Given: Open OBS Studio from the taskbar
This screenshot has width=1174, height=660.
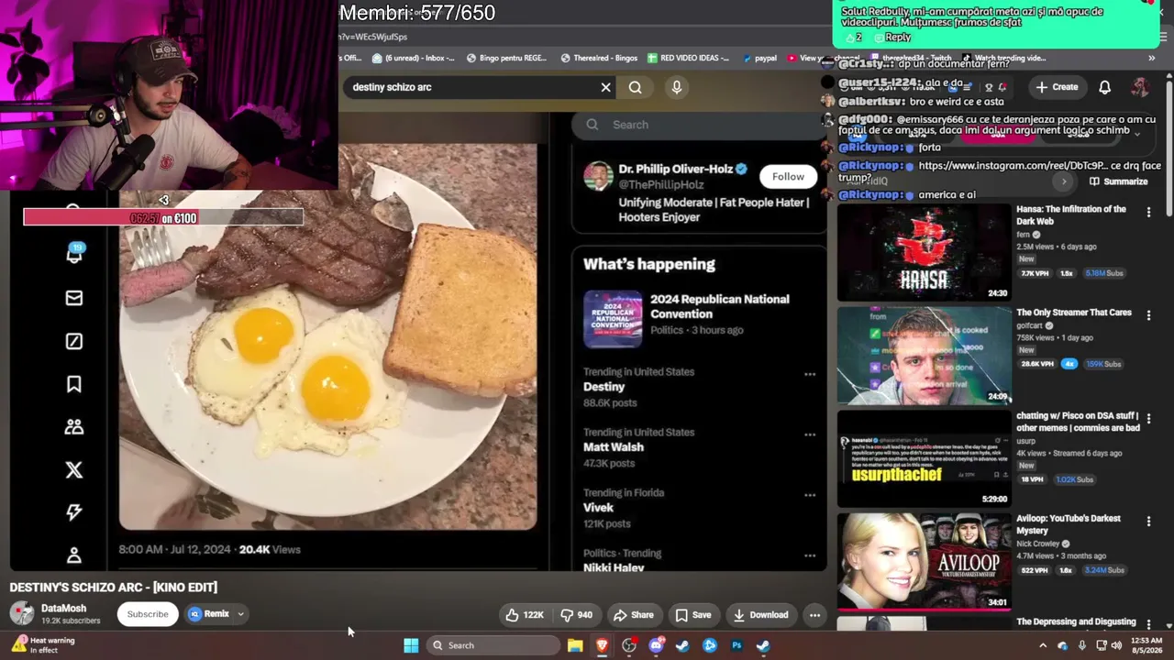Looking at the screenshot, I should [629, 645].
